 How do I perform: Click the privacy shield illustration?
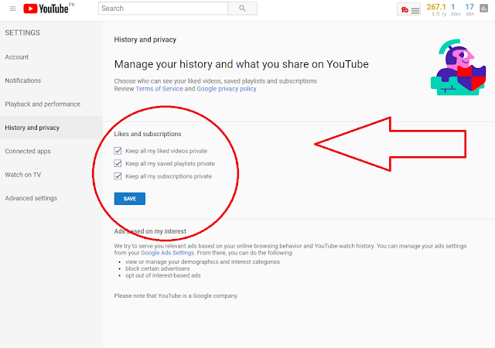click(458, 67)
